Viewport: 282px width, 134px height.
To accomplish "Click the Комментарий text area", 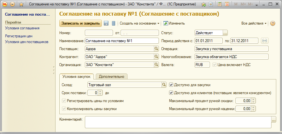I will click(x=178, y=122).
